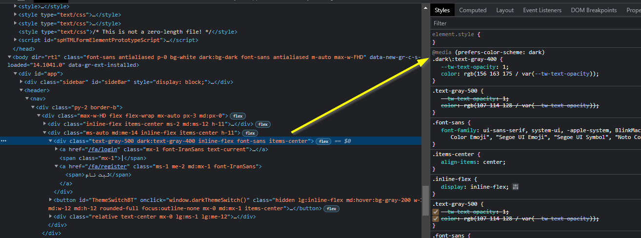The image size is (641, 238).
Task: Click the flex badge on the ms-auto md:me-14 div
Action: 250,133
